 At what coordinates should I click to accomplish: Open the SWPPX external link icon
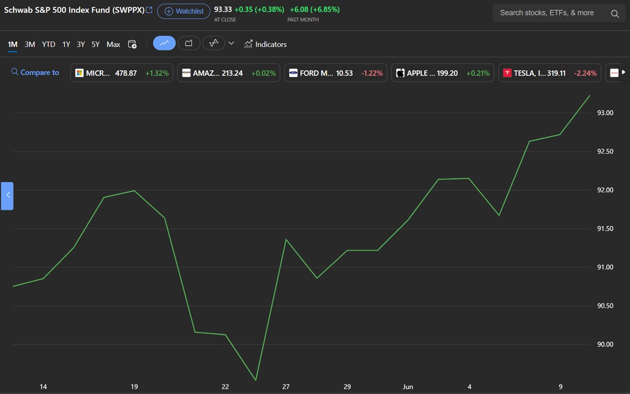pos(149,10)
